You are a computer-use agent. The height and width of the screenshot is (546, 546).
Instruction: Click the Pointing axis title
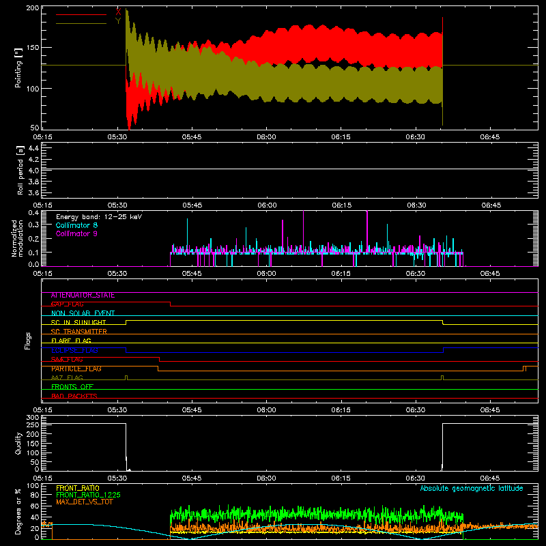click(18, 68)
